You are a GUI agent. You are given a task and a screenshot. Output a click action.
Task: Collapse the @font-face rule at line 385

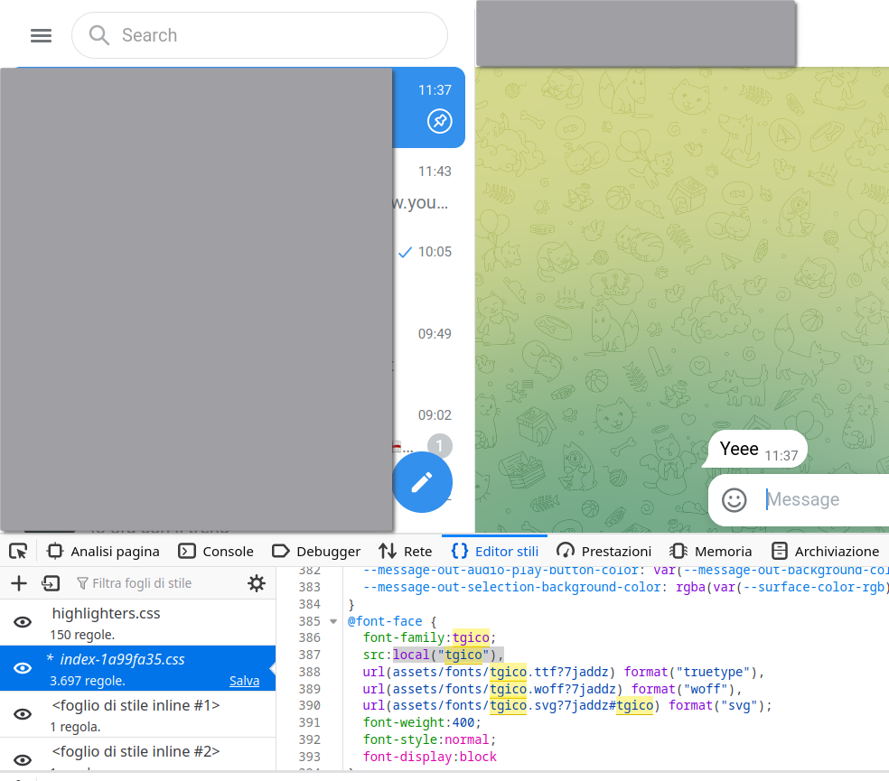click(333, 620)
